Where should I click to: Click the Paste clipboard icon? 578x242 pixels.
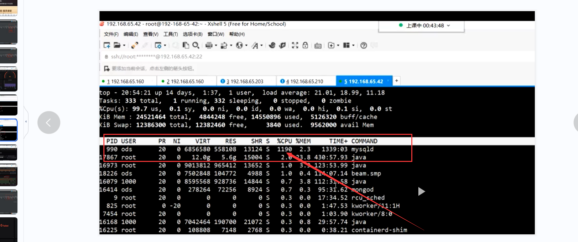185,45
